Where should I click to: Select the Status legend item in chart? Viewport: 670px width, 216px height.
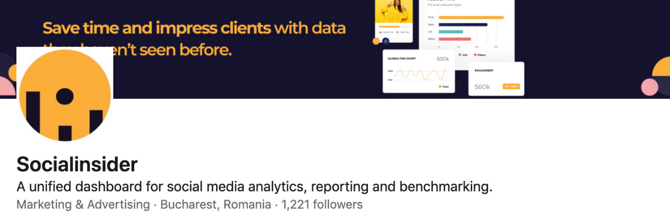tap(479, 55)
